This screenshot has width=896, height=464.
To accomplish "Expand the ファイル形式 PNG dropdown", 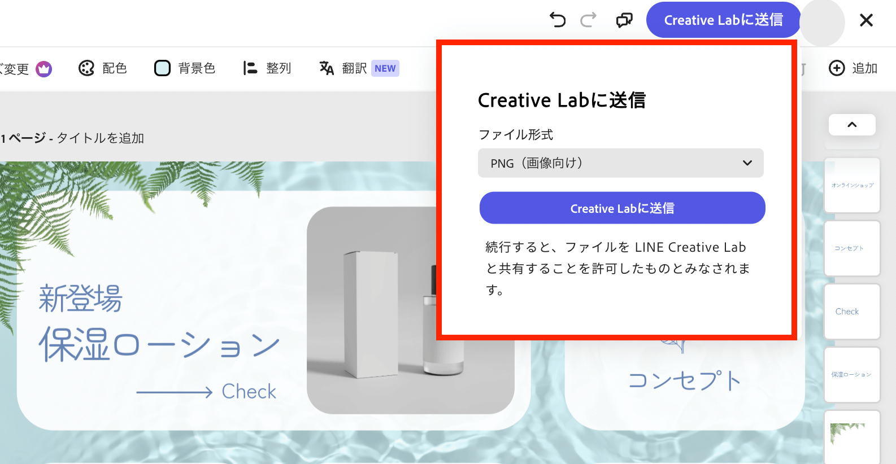I will pos(620,163).
